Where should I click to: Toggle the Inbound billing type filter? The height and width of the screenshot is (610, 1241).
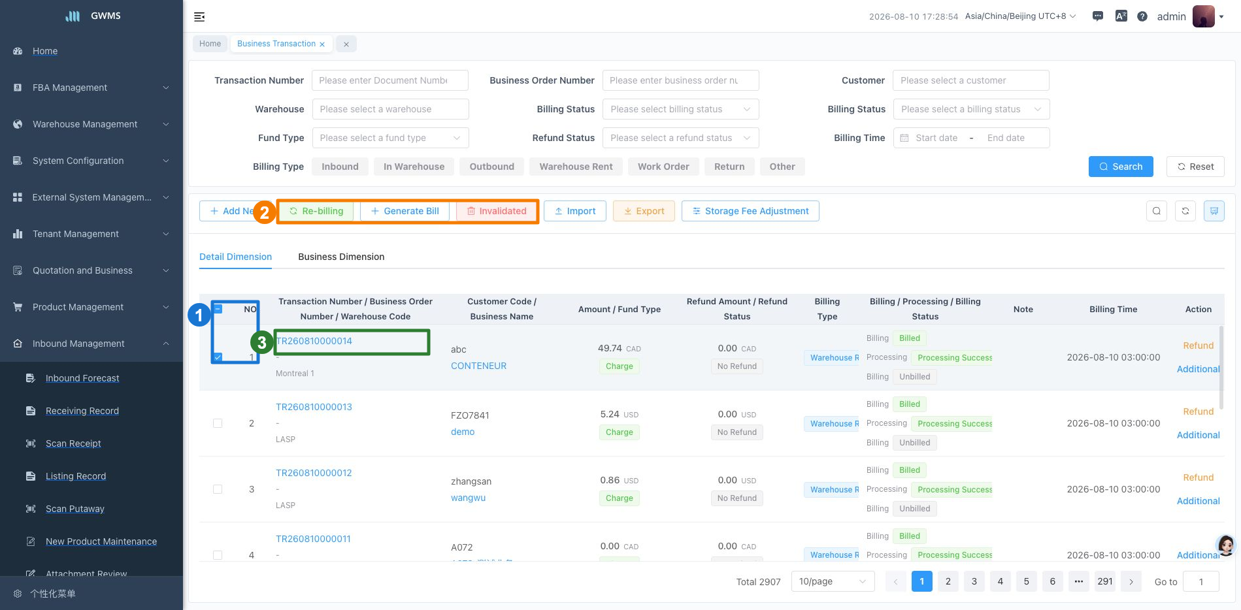(x=340, y=167)
